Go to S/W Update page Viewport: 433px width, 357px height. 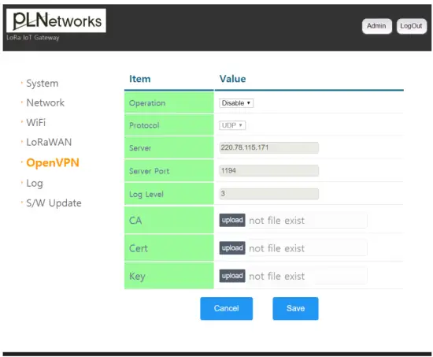(54, 203)
